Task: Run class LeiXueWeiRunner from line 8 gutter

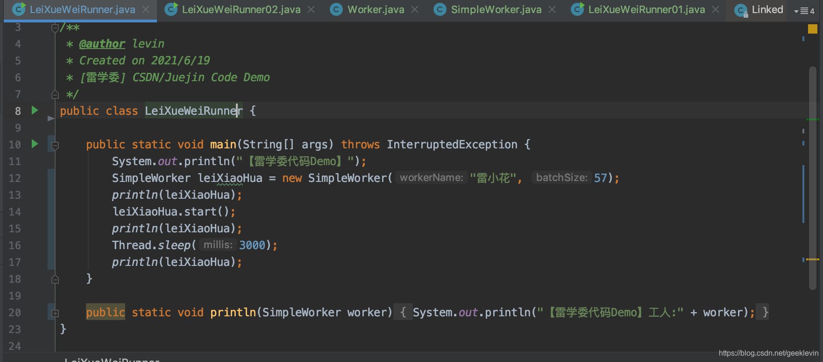Action: coord(35,111)
